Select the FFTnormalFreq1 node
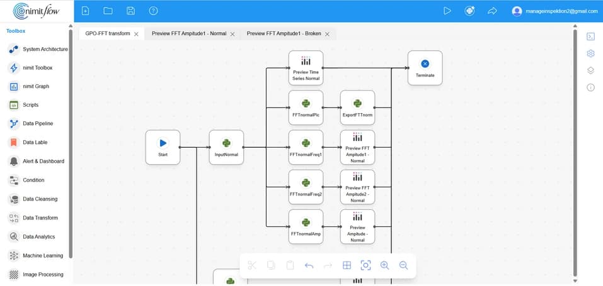603x286 pixels. [306, 148]
